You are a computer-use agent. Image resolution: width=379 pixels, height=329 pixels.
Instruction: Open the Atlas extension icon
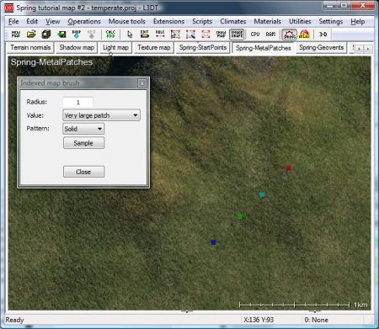(304, 34)
